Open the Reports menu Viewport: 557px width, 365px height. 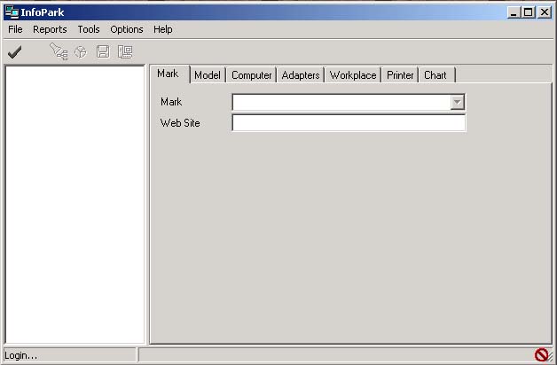pos(50,29)
